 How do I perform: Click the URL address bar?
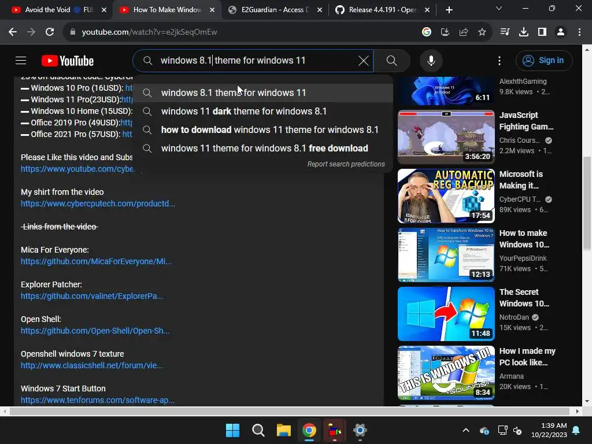coord(242,32)
